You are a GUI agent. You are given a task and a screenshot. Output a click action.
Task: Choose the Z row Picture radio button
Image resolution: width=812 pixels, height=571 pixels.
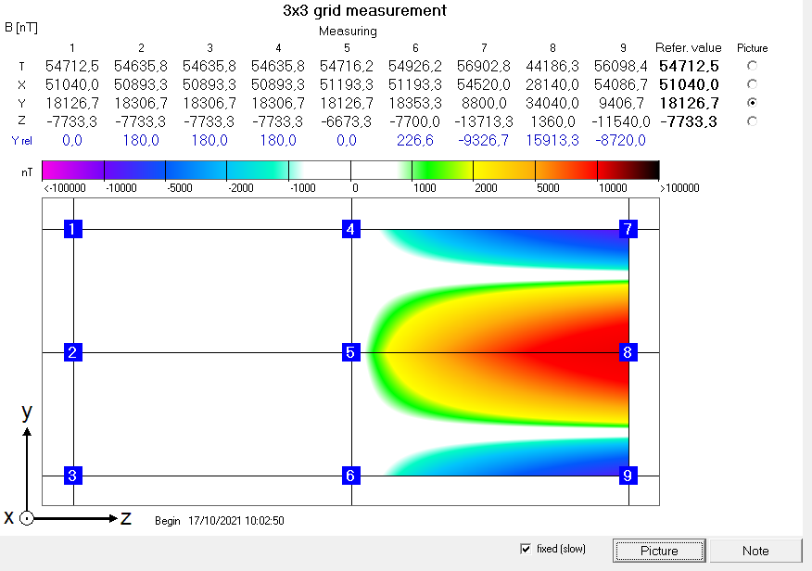click(x=752, y=121)
